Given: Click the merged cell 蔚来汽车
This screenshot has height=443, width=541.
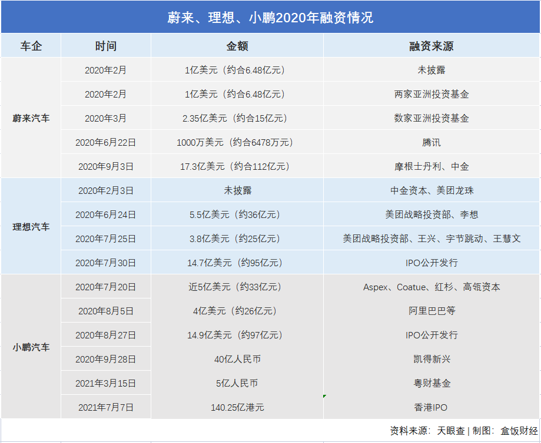Looking at the screenshot, I should (x=31, y=118).
